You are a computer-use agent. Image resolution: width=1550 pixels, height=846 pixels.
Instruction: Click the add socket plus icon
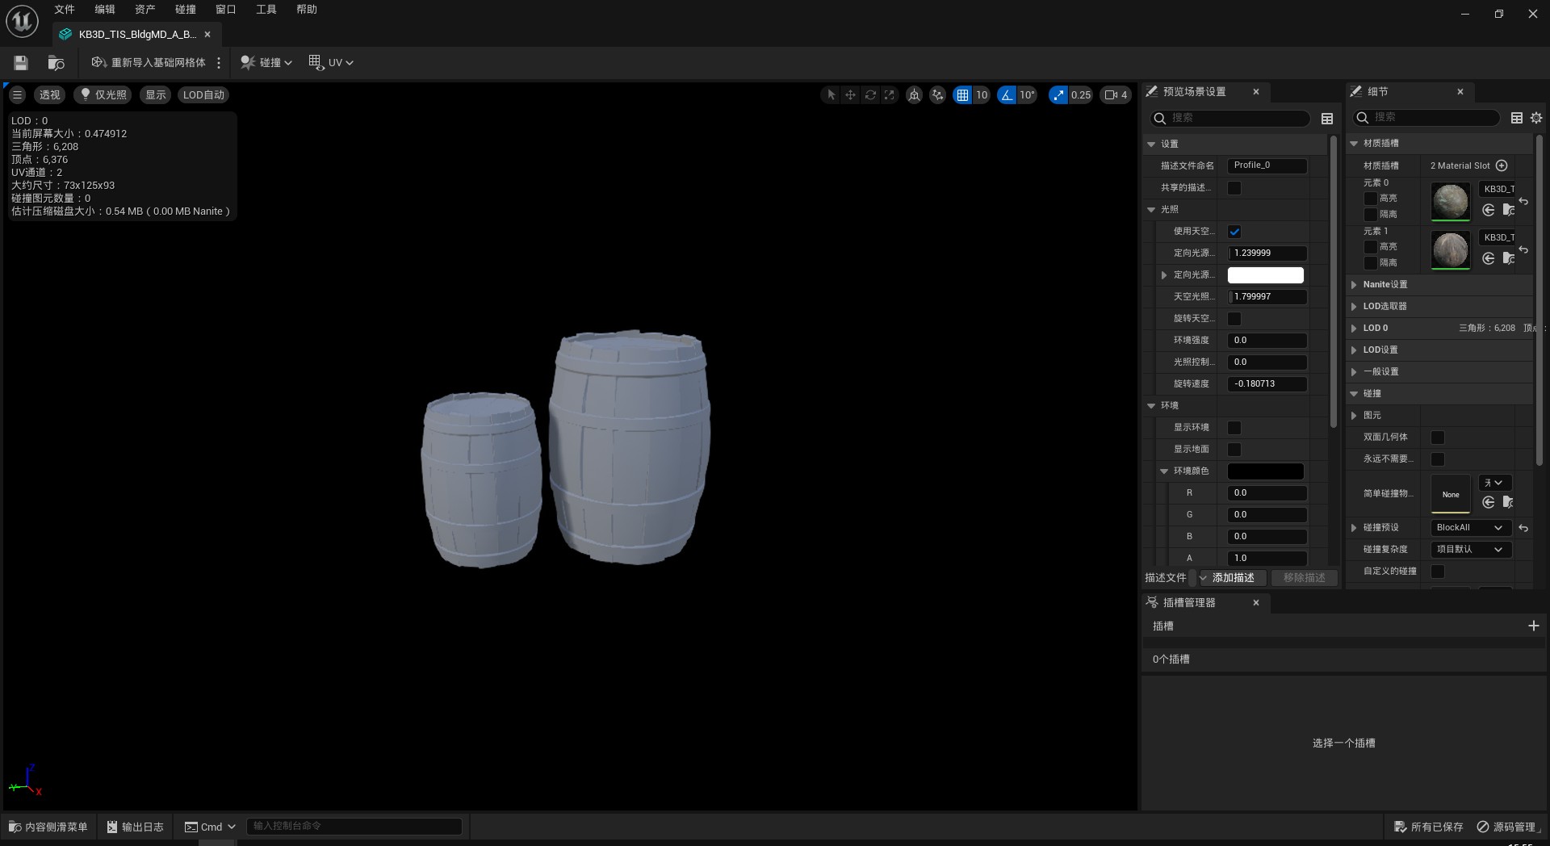click(x=1533, y=626)
